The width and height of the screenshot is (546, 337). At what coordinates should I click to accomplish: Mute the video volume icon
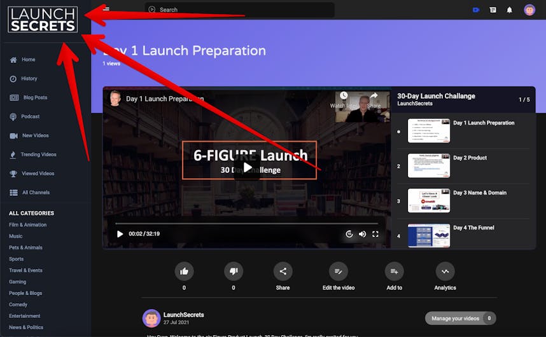pos(363,234)
